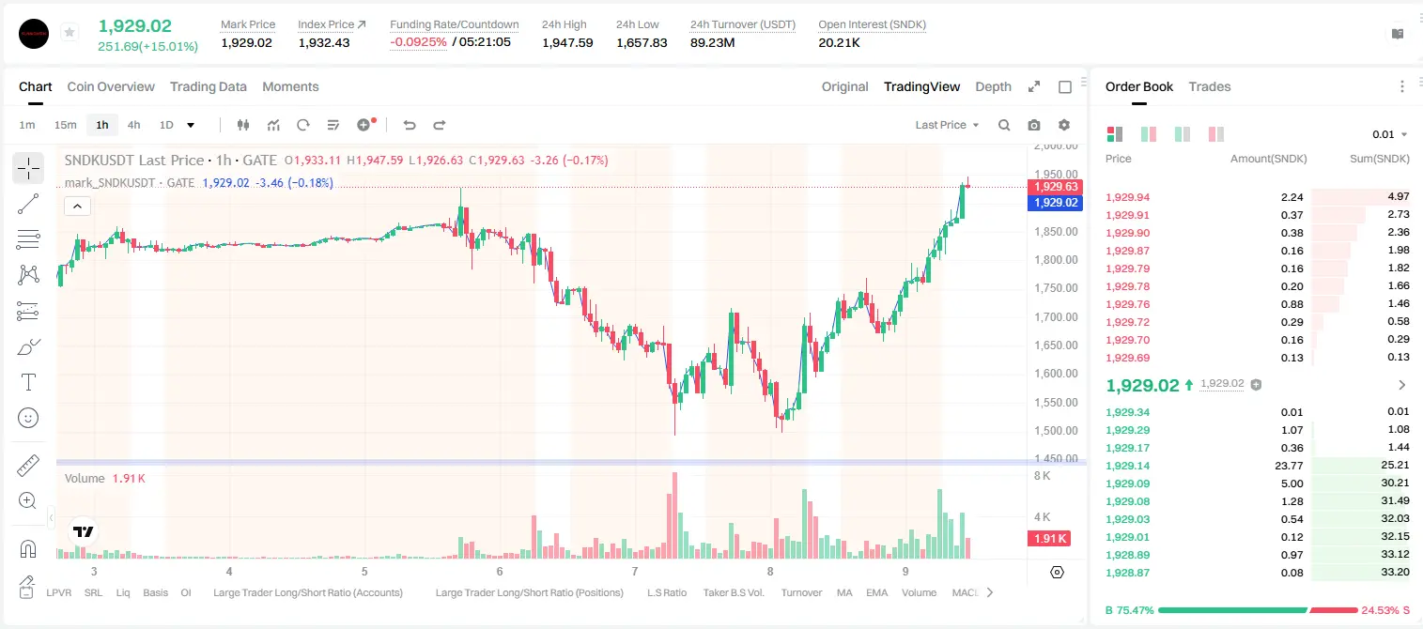1423x629 pixels.
Task: Expand the 0.01 price precision dropdown
Action: (1390, 134)
